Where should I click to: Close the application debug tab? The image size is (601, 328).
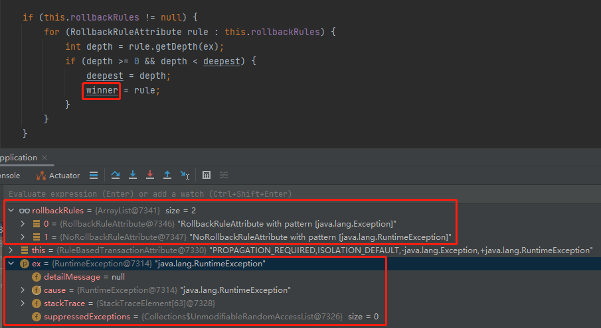point(44,158)
